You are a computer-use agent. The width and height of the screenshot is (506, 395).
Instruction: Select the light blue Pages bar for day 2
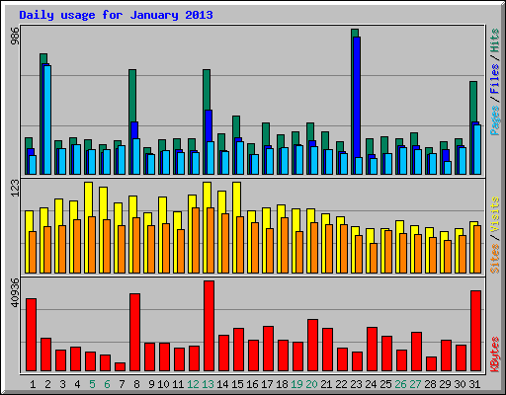[x=47, y=119]
